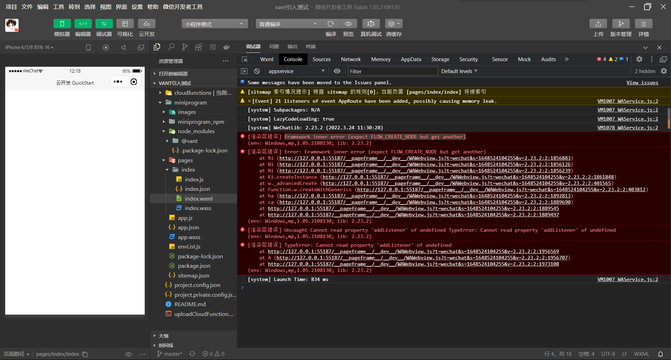Viewport: 671px width, 360px height.
Task: Open the 项目 (Project) menu
Action: click(x=11, y=7)
